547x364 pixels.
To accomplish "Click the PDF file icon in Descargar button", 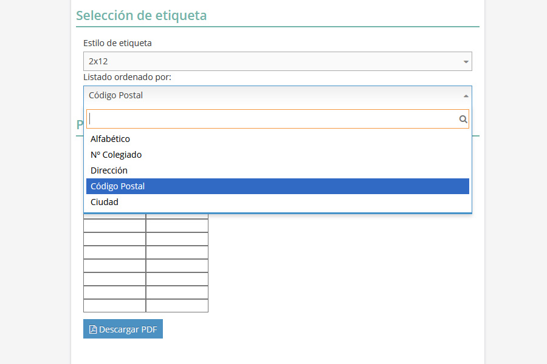I will (x=93, y=329).
